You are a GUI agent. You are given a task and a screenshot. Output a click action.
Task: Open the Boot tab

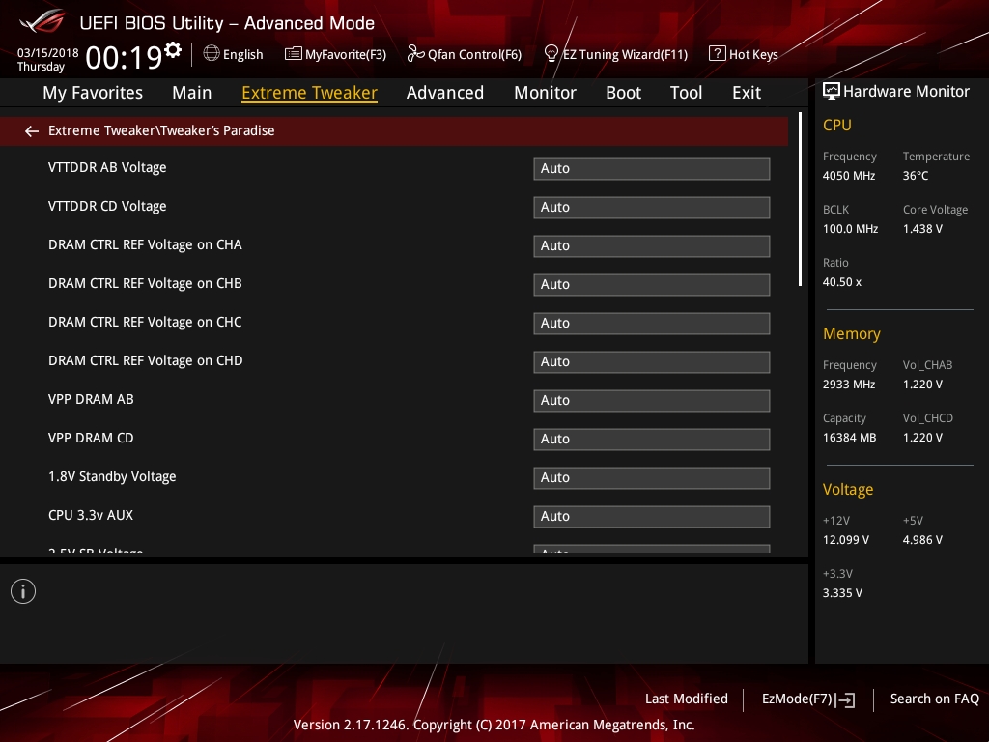coord(623,93)
